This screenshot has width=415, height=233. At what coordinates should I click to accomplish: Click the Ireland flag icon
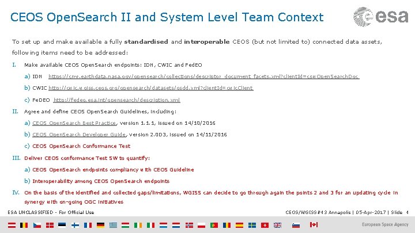138,225
